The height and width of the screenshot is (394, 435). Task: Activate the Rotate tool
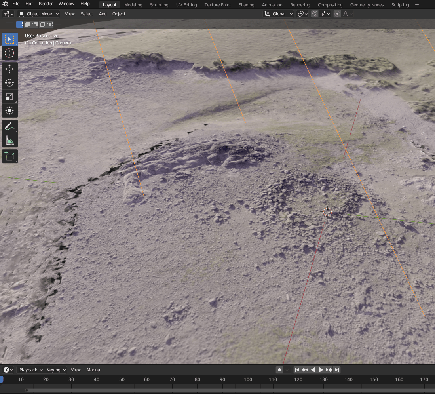(x=9, y=83)
